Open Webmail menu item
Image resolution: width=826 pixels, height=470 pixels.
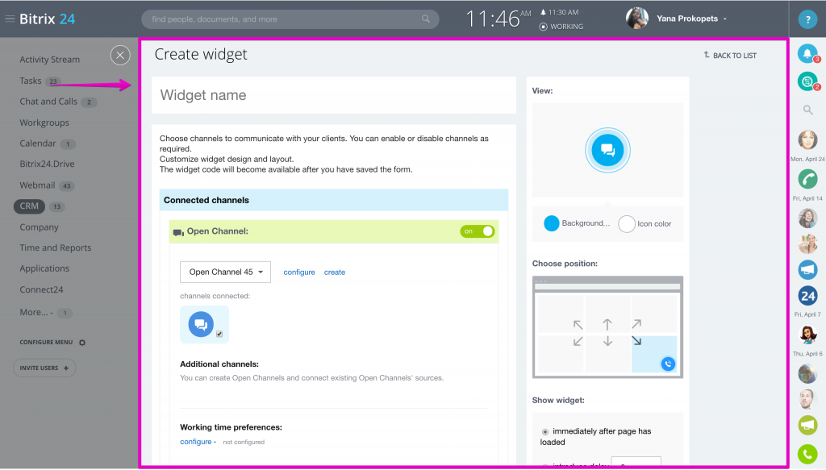tap(37, 185)
